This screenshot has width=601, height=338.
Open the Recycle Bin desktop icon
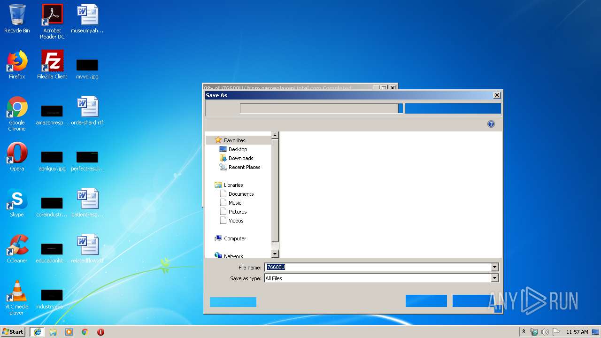pyautogui.click(x=17, y=19)
